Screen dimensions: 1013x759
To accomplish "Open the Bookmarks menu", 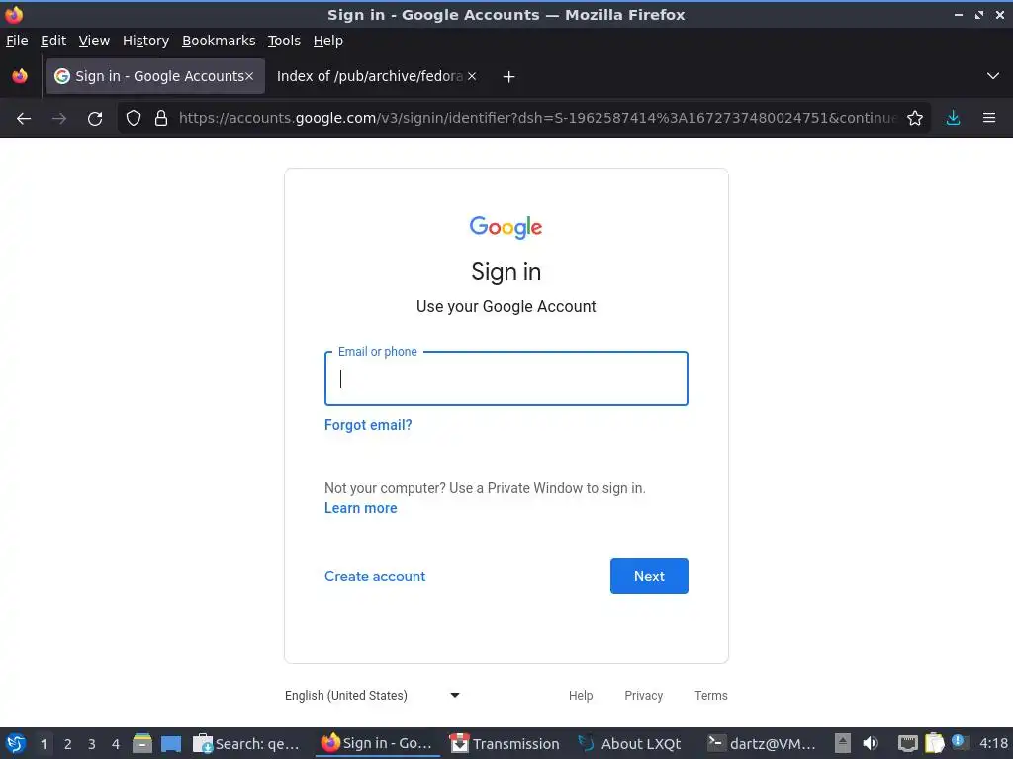I will 219,41.
